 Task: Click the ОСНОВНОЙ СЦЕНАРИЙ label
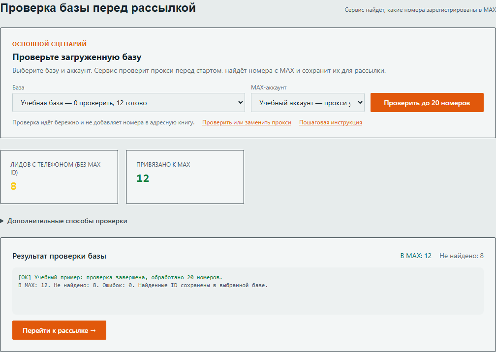(49, 44)
